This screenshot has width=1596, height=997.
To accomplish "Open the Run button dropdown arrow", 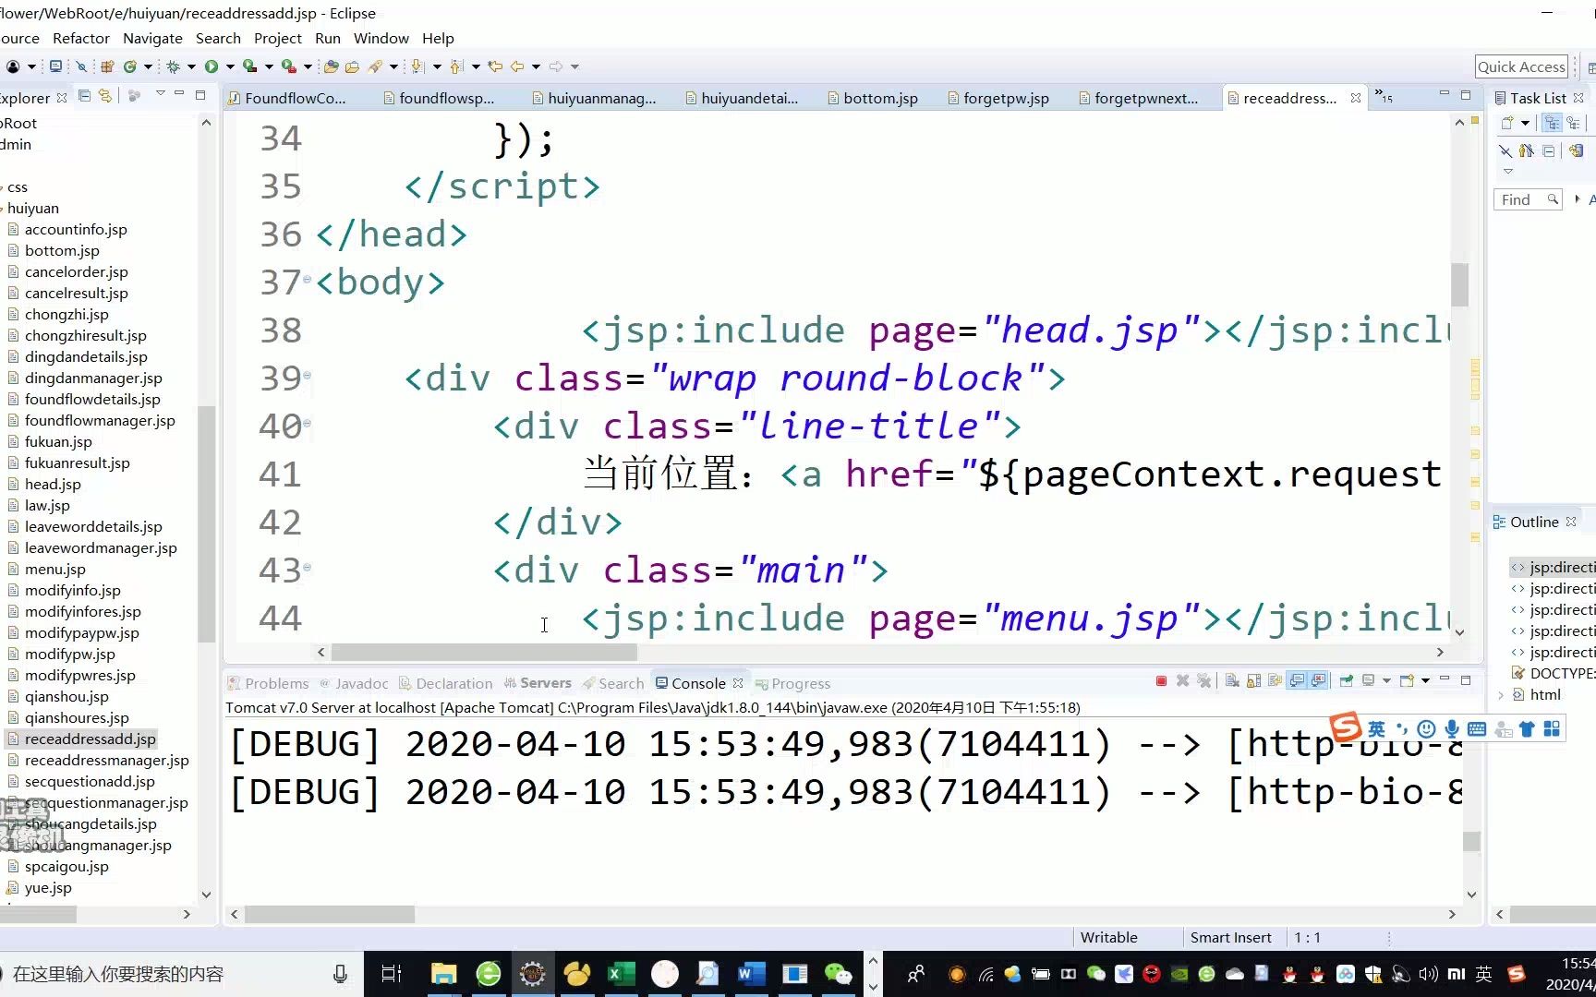I will point(230,66).
